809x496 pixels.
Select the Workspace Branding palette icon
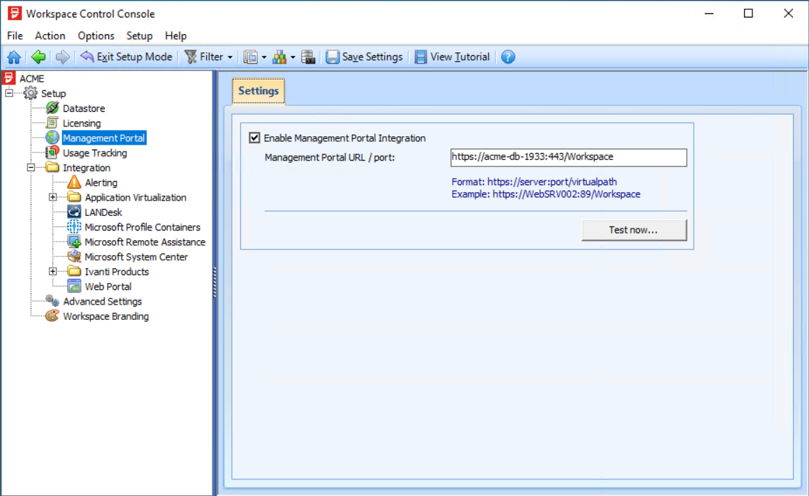click(x=52, y=316)
